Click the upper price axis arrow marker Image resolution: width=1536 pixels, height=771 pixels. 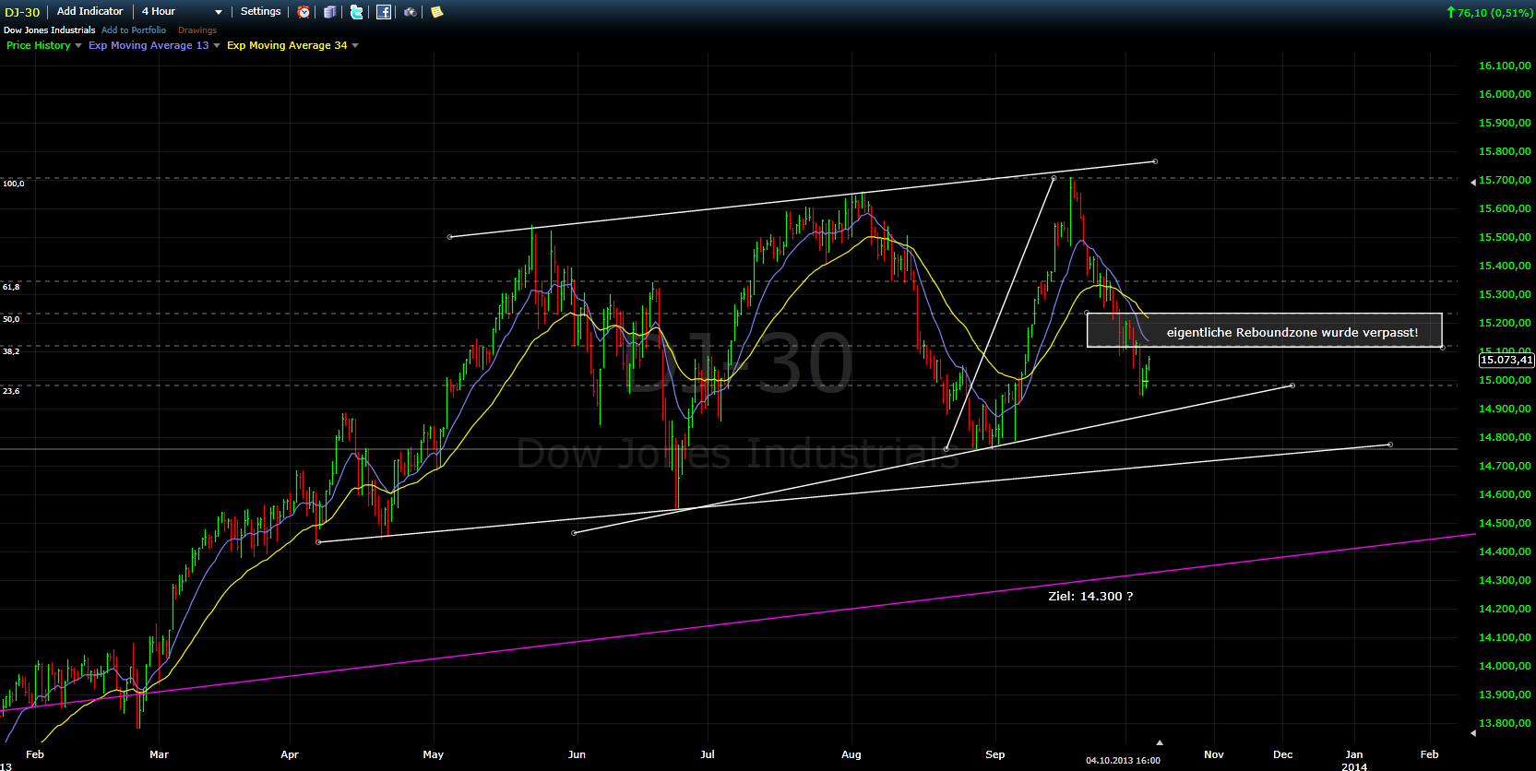[x=1472, y=182]
